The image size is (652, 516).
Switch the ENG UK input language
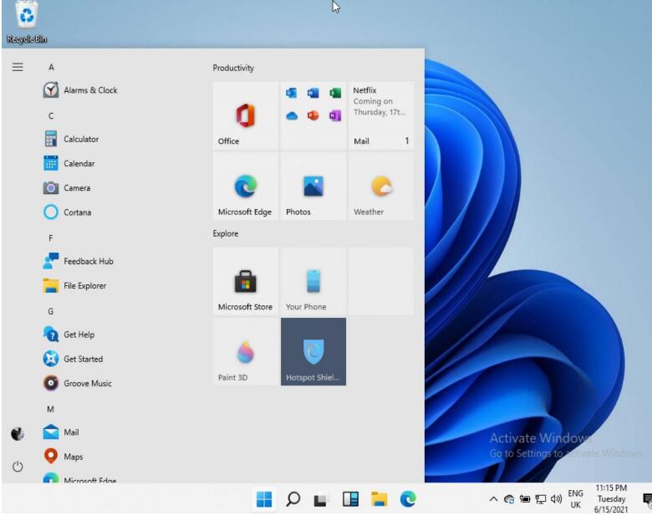pyautogui.click(x=575, y=499)
